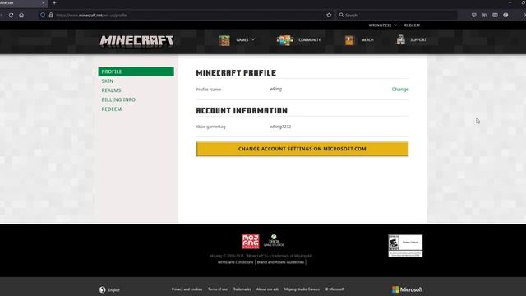Click the Xbox gamertag label
Image resolution: width=526 pixels, height=296 pixels.
pos(210,127)
